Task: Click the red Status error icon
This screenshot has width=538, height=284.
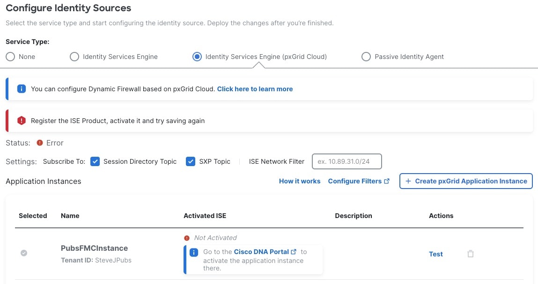Action: pyautogui.click(x=40, y=143)
